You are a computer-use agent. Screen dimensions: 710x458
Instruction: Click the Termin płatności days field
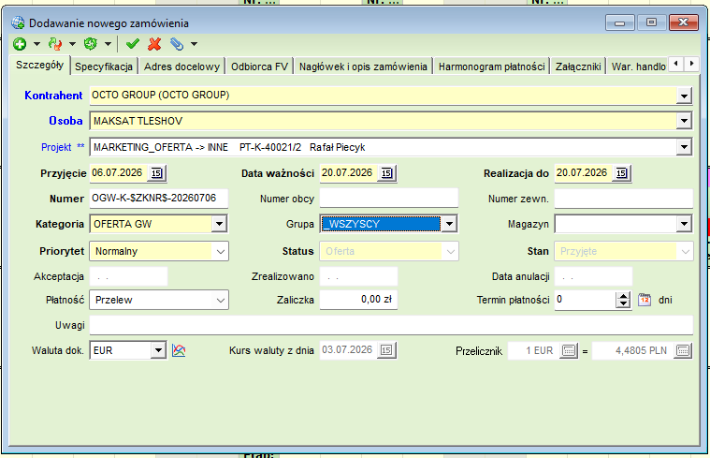585,300
